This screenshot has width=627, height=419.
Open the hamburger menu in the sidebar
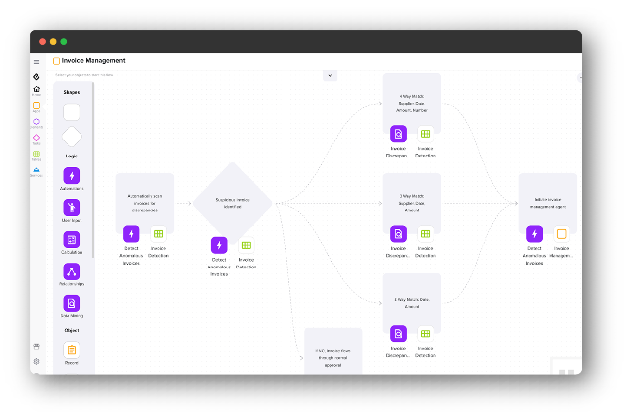[x=36, y=62]
